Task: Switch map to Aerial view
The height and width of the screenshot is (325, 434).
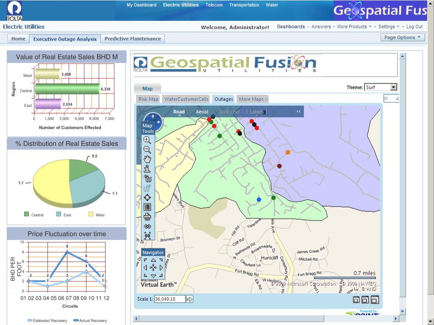Action: point(202,112)
